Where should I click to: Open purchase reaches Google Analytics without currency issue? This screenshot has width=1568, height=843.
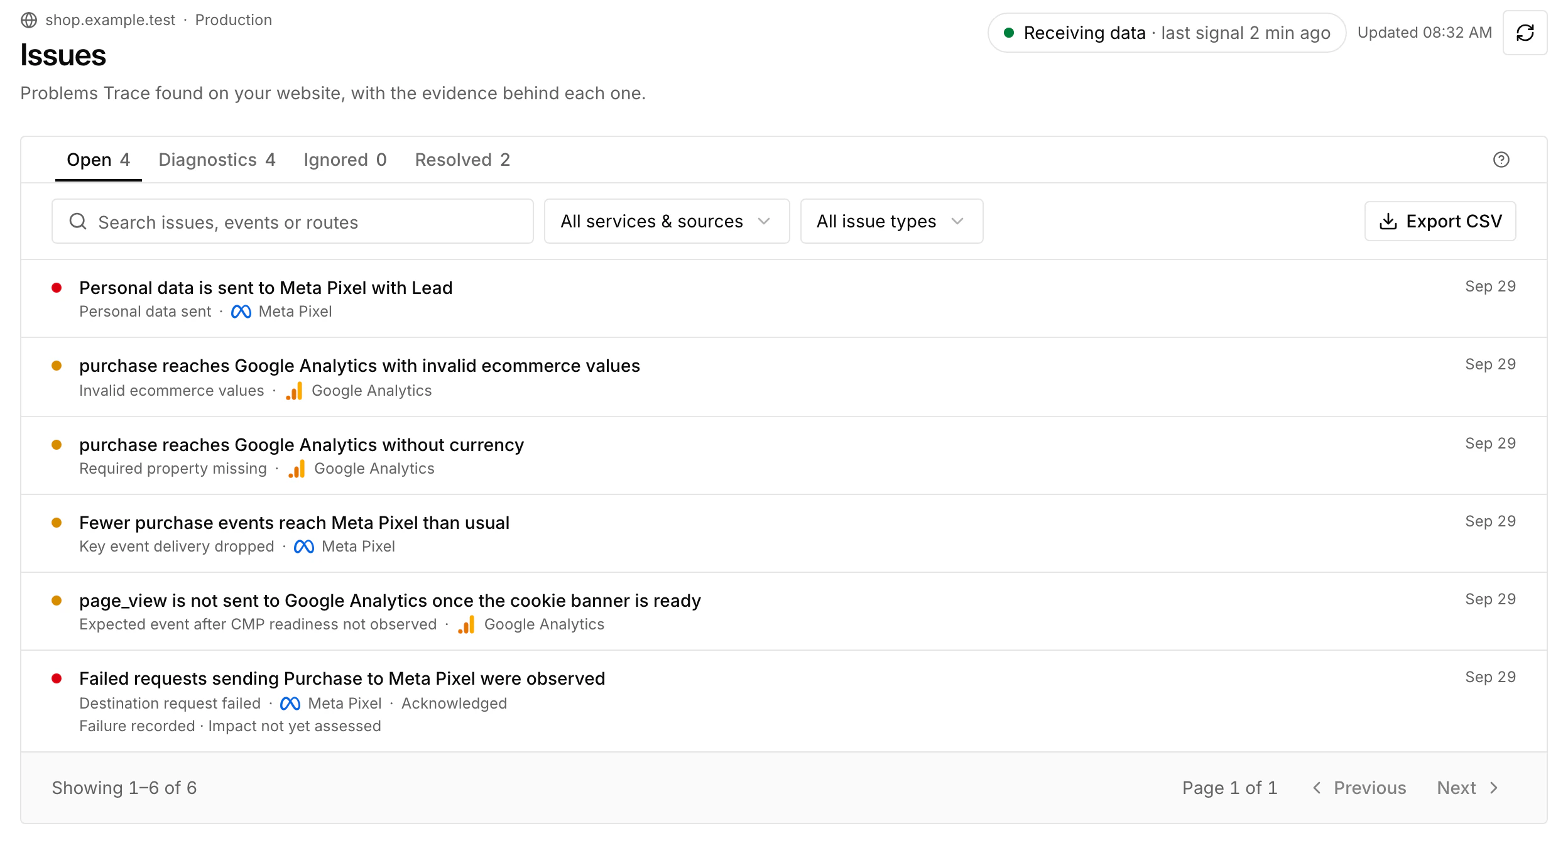point(784,456)
